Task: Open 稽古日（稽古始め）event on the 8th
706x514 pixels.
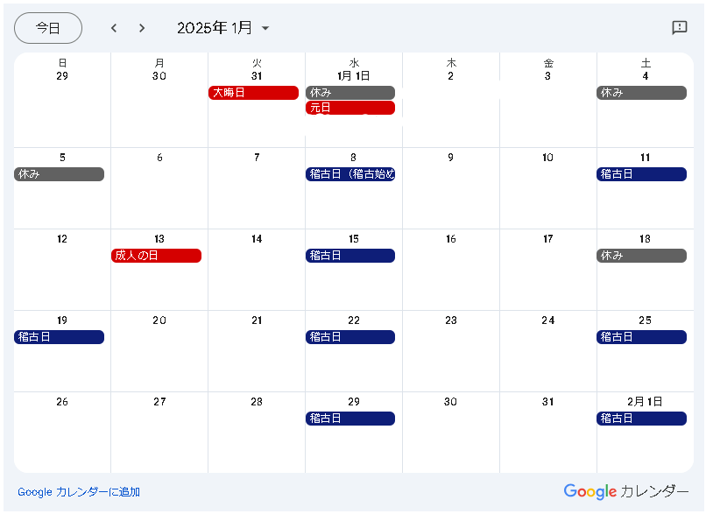Action: [350, 174]
